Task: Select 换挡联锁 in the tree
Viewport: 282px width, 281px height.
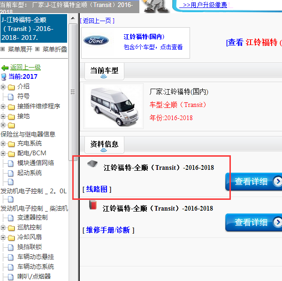Action: click(30, 247)
